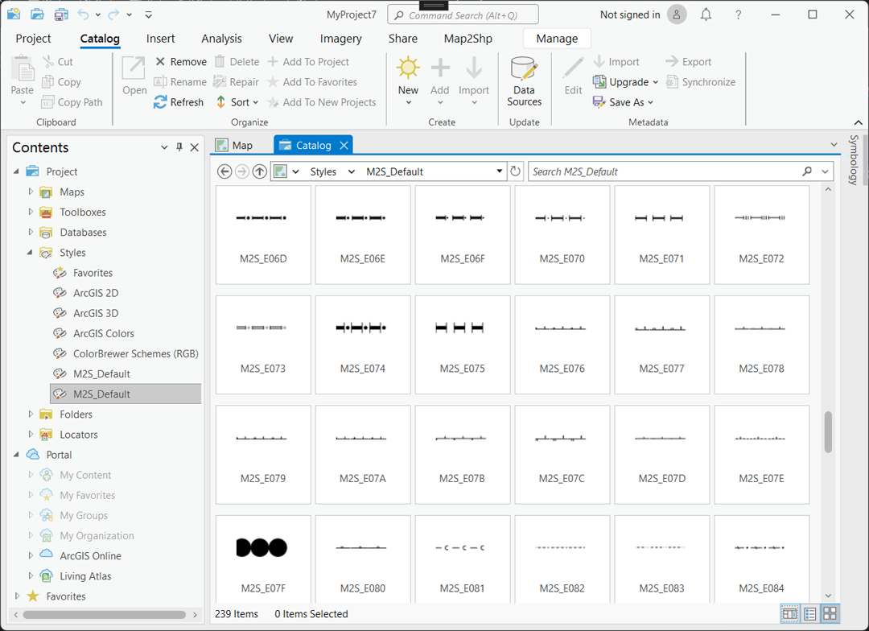Switch to tiles view display mode
869x631 pixels.
coord(830,614)
